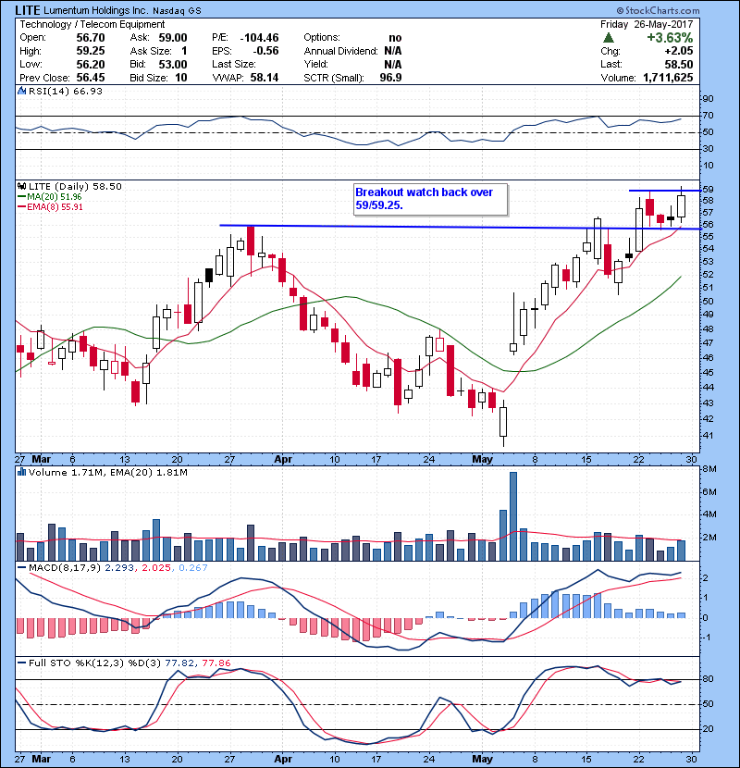Click the green up-triangle change indicator
740x768 pixels.
click(609, 38)
